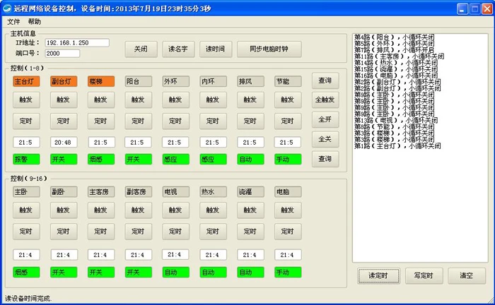Toggle the orange 主台灯 channel indicator
The image size is (495, 305).
(26, 81)
